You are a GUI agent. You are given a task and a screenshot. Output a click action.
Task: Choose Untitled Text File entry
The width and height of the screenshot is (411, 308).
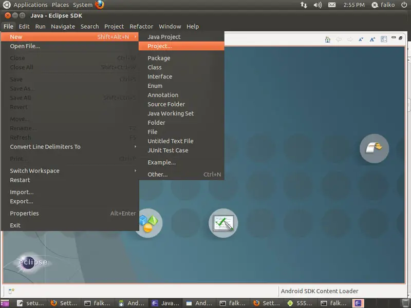pos(181,141)
